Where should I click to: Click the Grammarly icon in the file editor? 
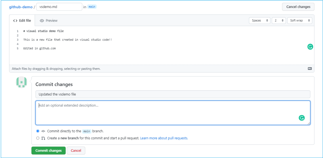(x=310, y=47)
